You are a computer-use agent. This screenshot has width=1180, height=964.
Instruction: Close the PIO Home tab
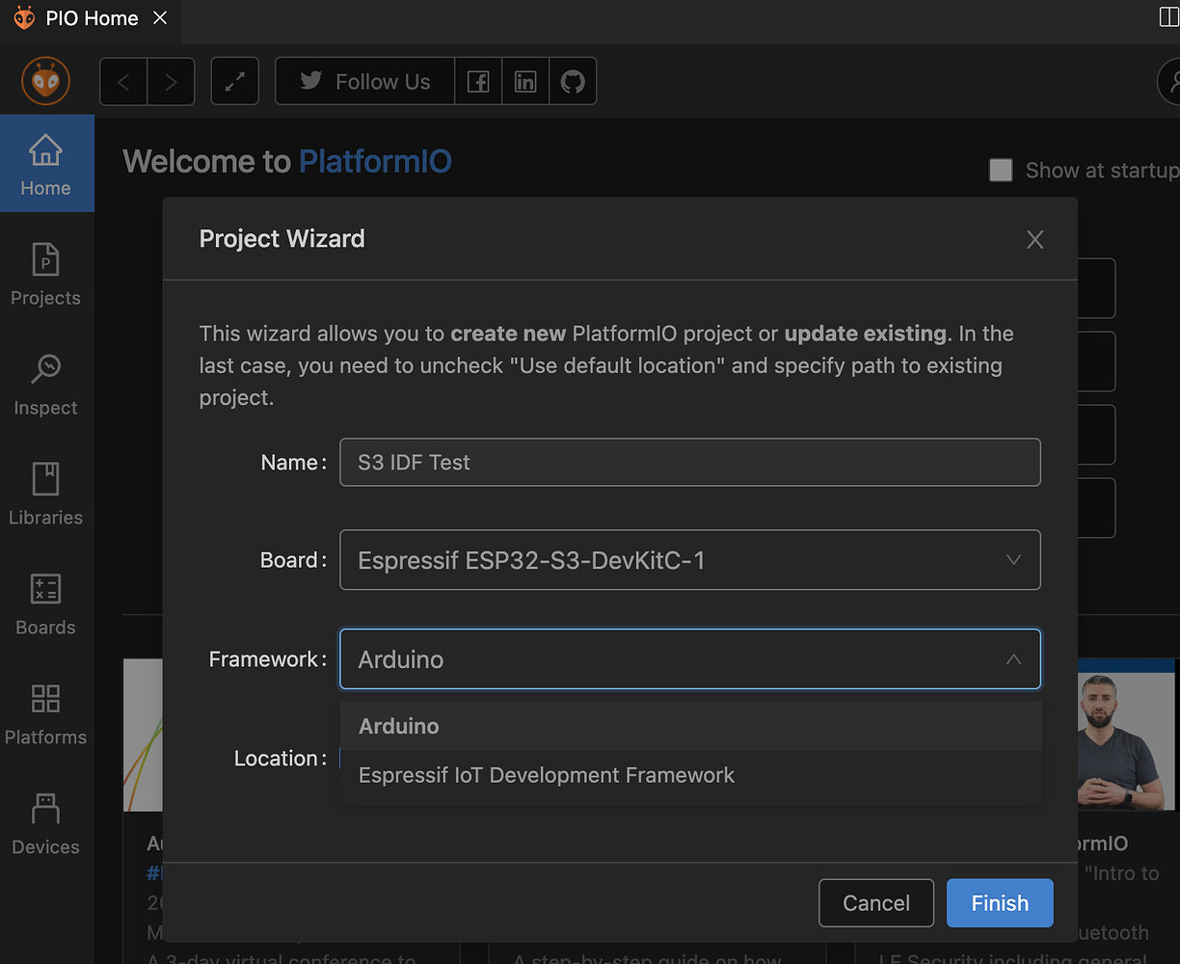(x=160, y=18)
